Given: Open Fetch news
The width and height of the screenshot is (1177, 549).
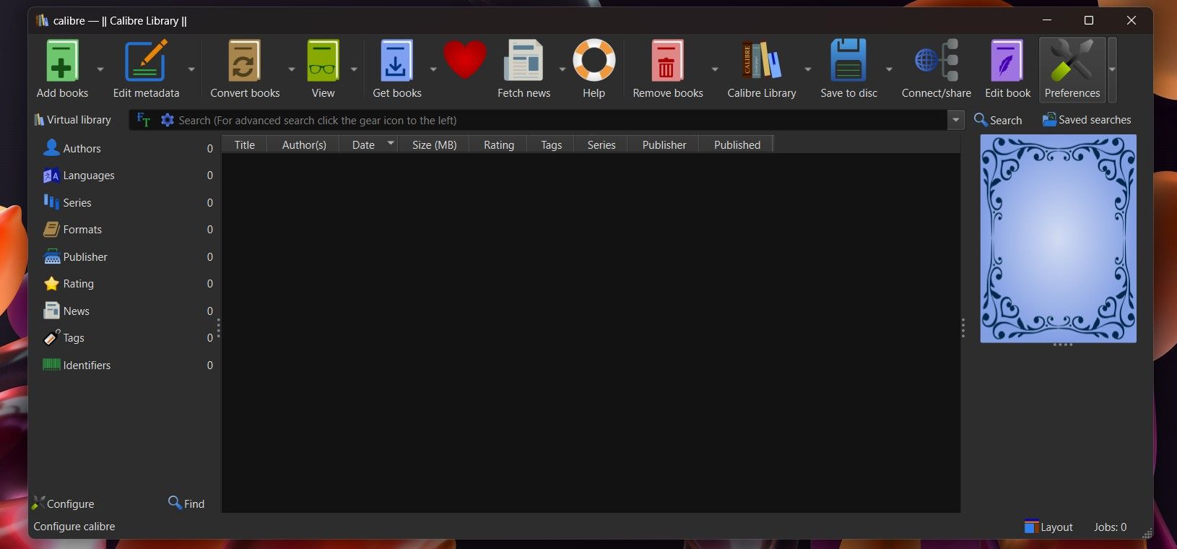Looking at the screenshot, I should tap(524, 62).
